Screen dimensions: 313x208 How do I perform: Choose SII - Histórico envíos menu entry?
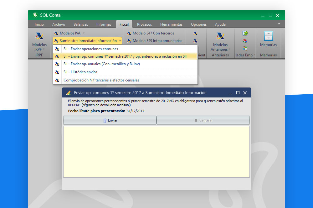(x=80, y=72)
